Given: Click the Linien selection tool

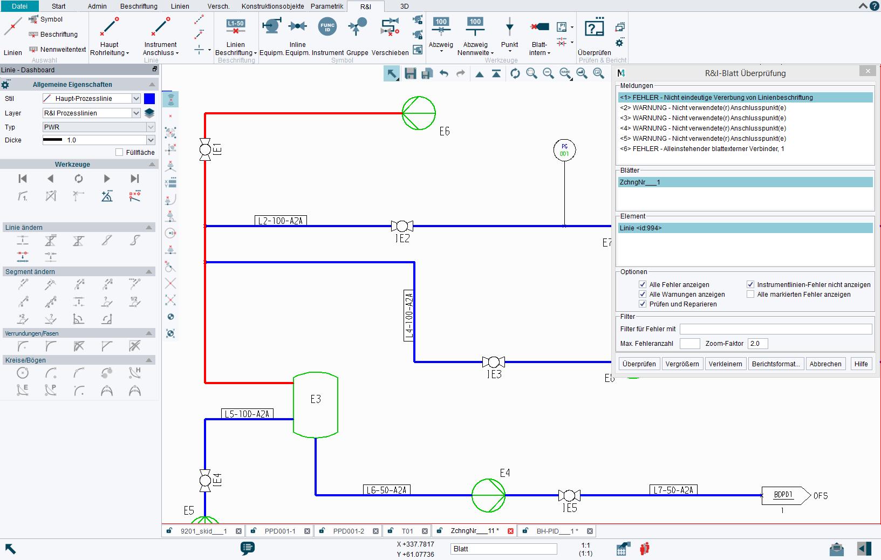Looking at the screenshot, I should point(13,36).
